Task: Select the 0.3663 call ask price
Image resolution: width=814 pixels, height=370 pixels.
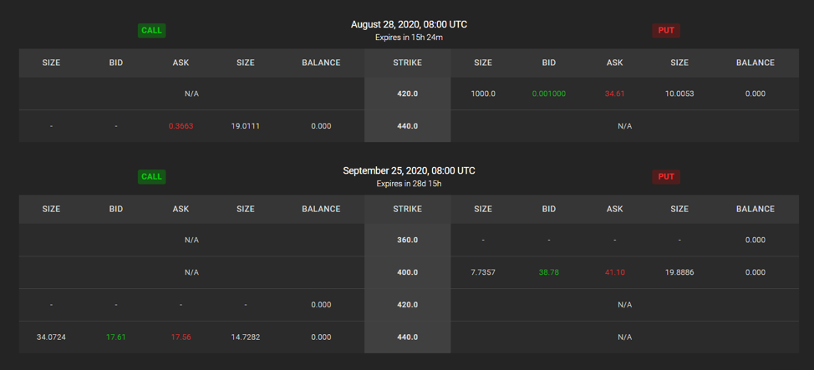Action: pos(181,126)
